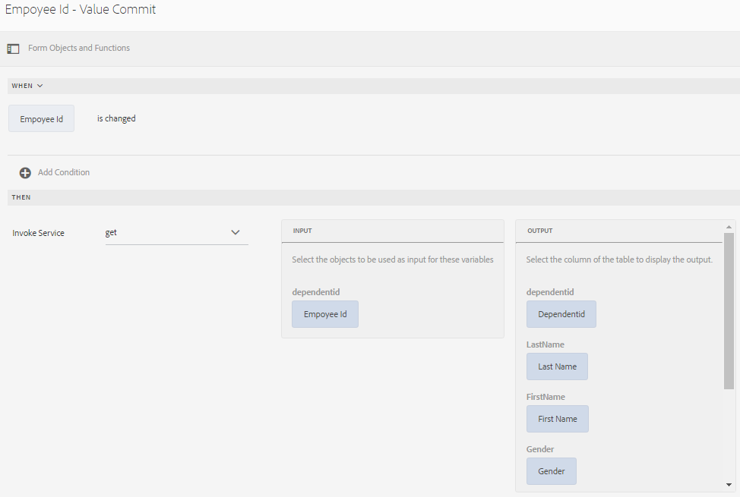The image size is (740, 497).
Task: Click the Form Objects and Functions label
Action: coord(79,48)
